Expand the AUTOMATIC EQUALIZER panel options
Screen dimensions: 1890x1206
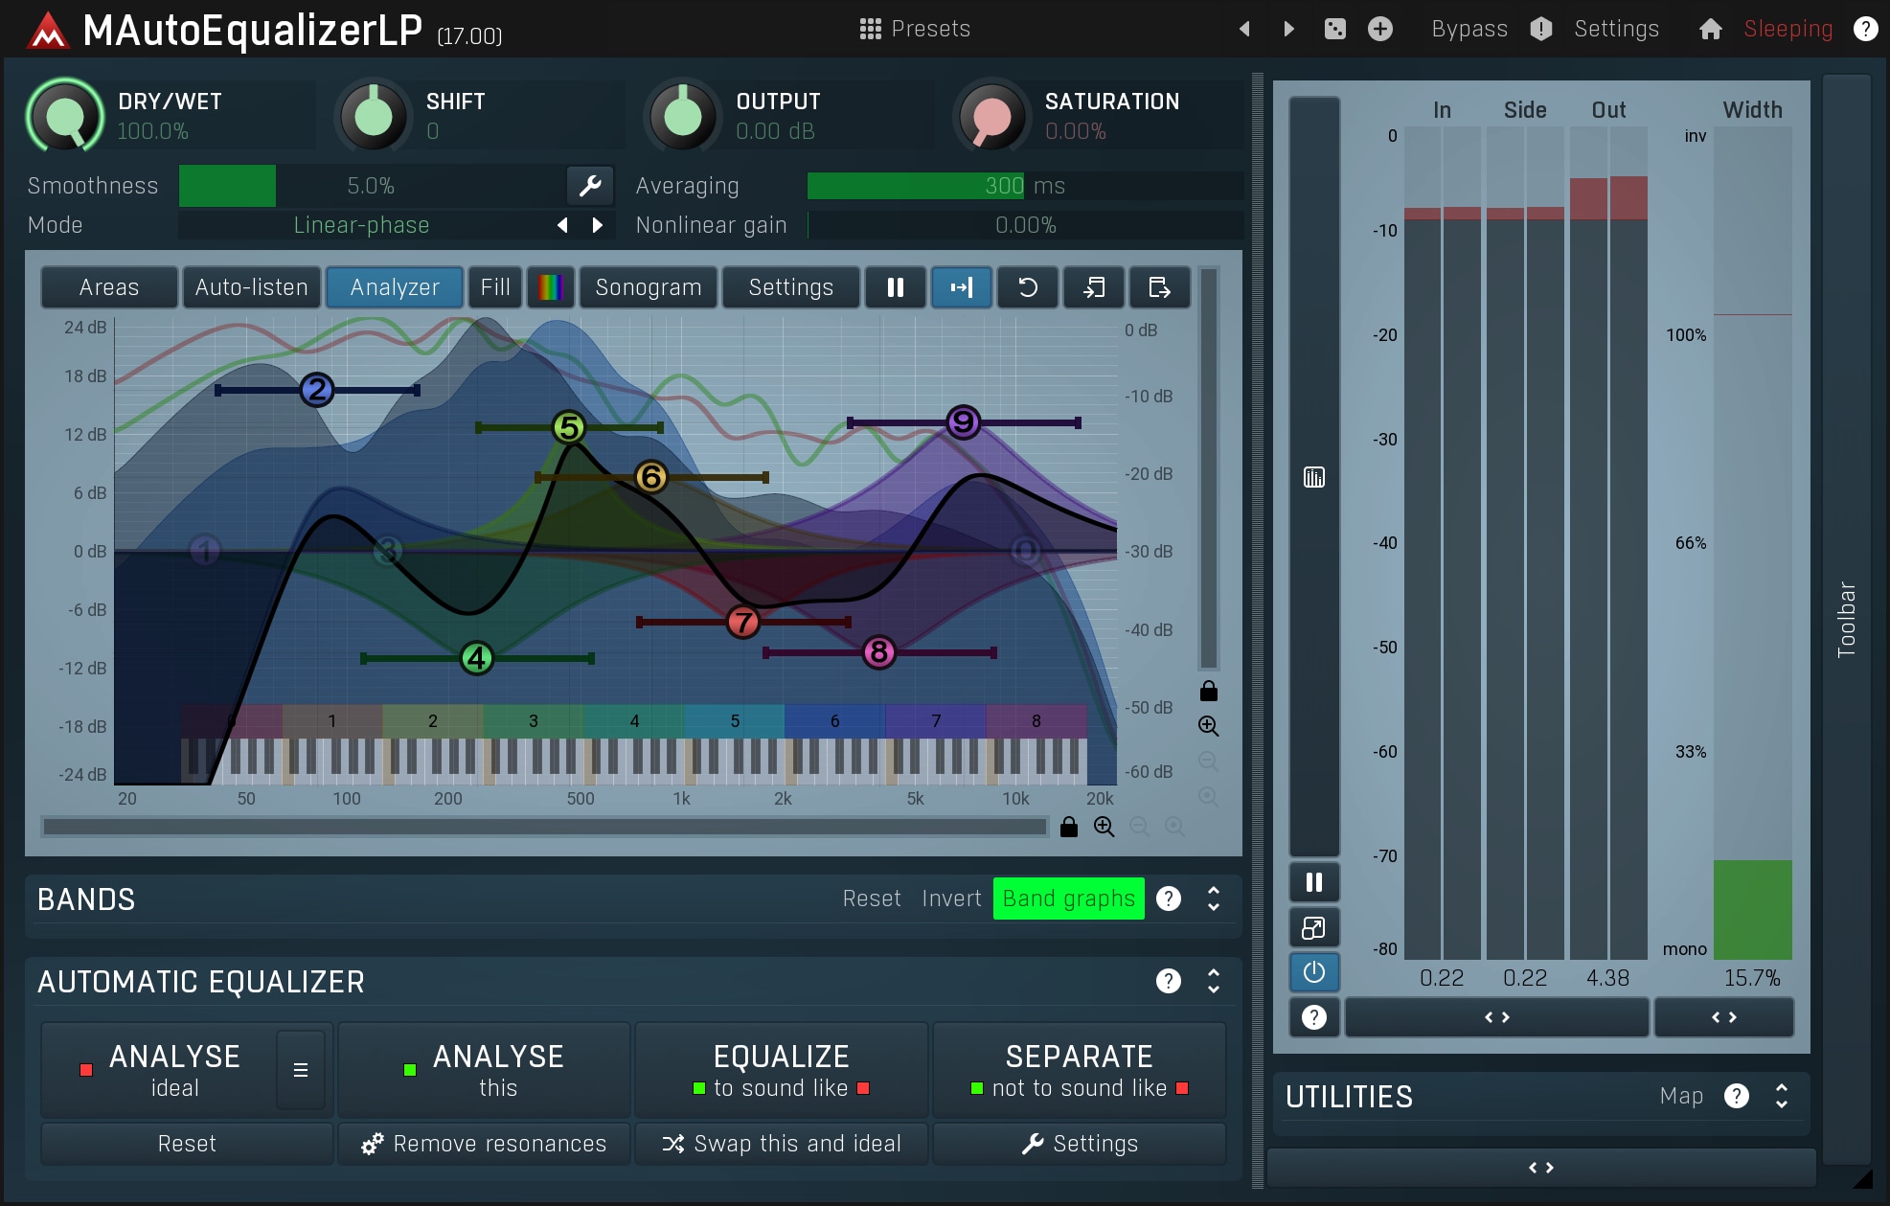coord(1211,982)
